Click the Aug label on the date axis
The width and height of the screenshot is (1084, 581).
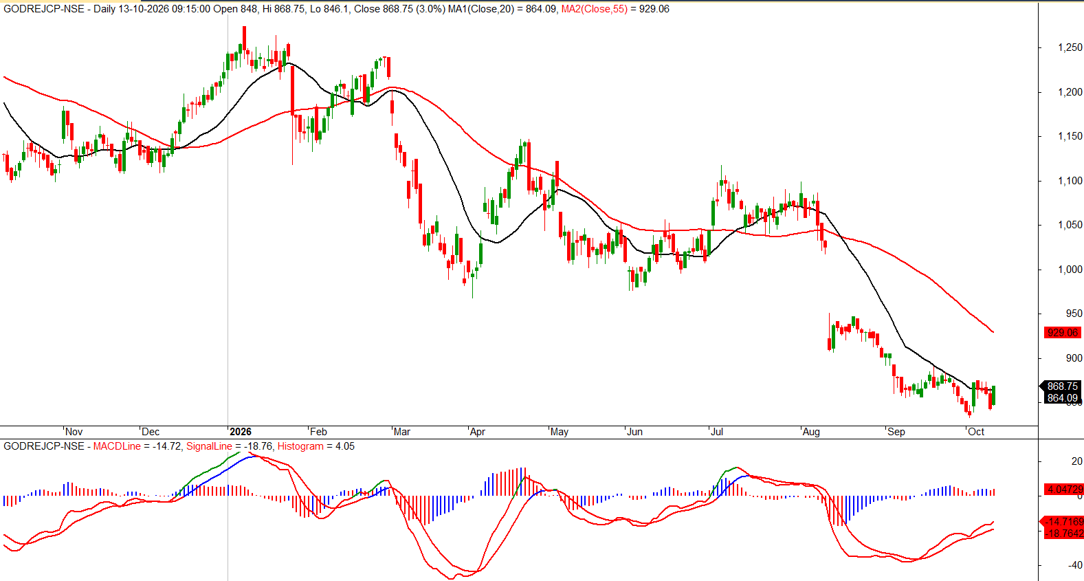[x=811, y=432]
